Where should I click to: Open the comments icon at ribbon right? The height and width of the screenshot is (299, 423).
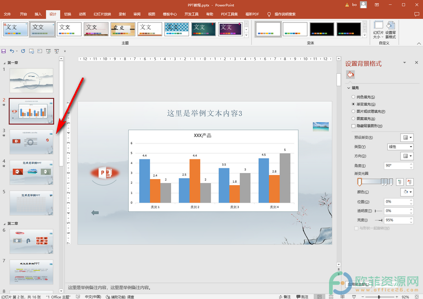click(x=416, y=14)
